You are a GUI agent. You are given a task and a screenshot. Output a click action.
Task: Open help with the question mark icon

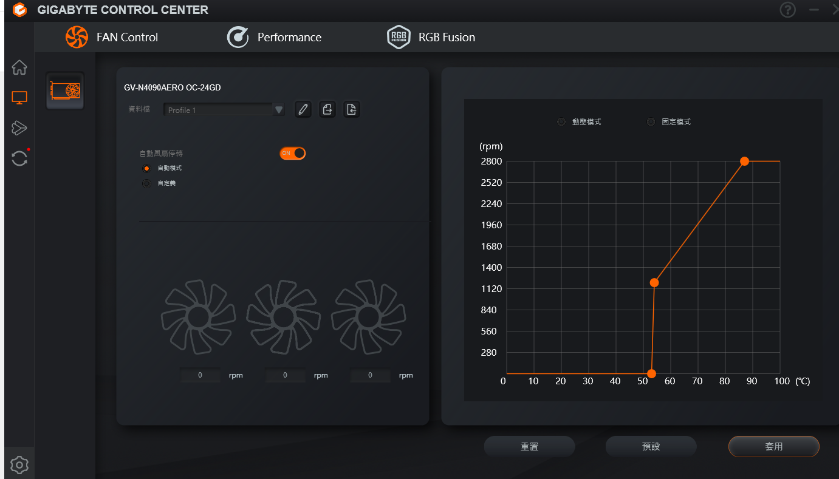pyautogui.click(x=788, y=10)
